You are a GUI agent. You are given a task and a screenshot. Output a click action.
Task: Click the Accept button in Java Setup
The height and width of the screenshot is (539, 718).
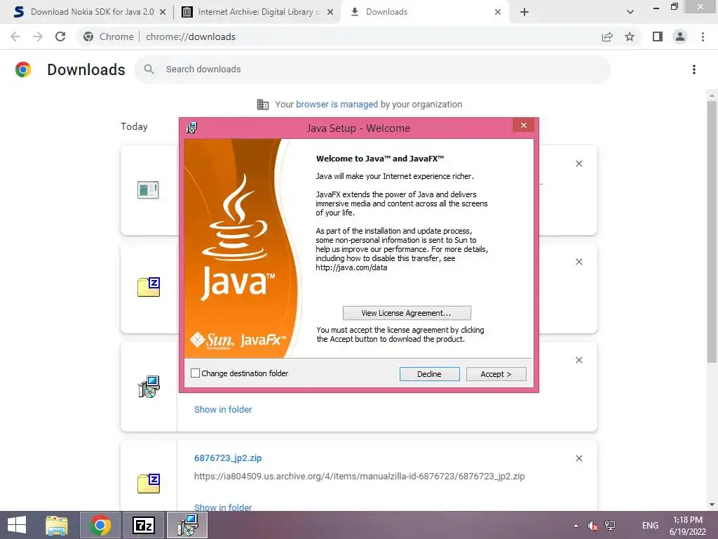[x=496, y=374]
